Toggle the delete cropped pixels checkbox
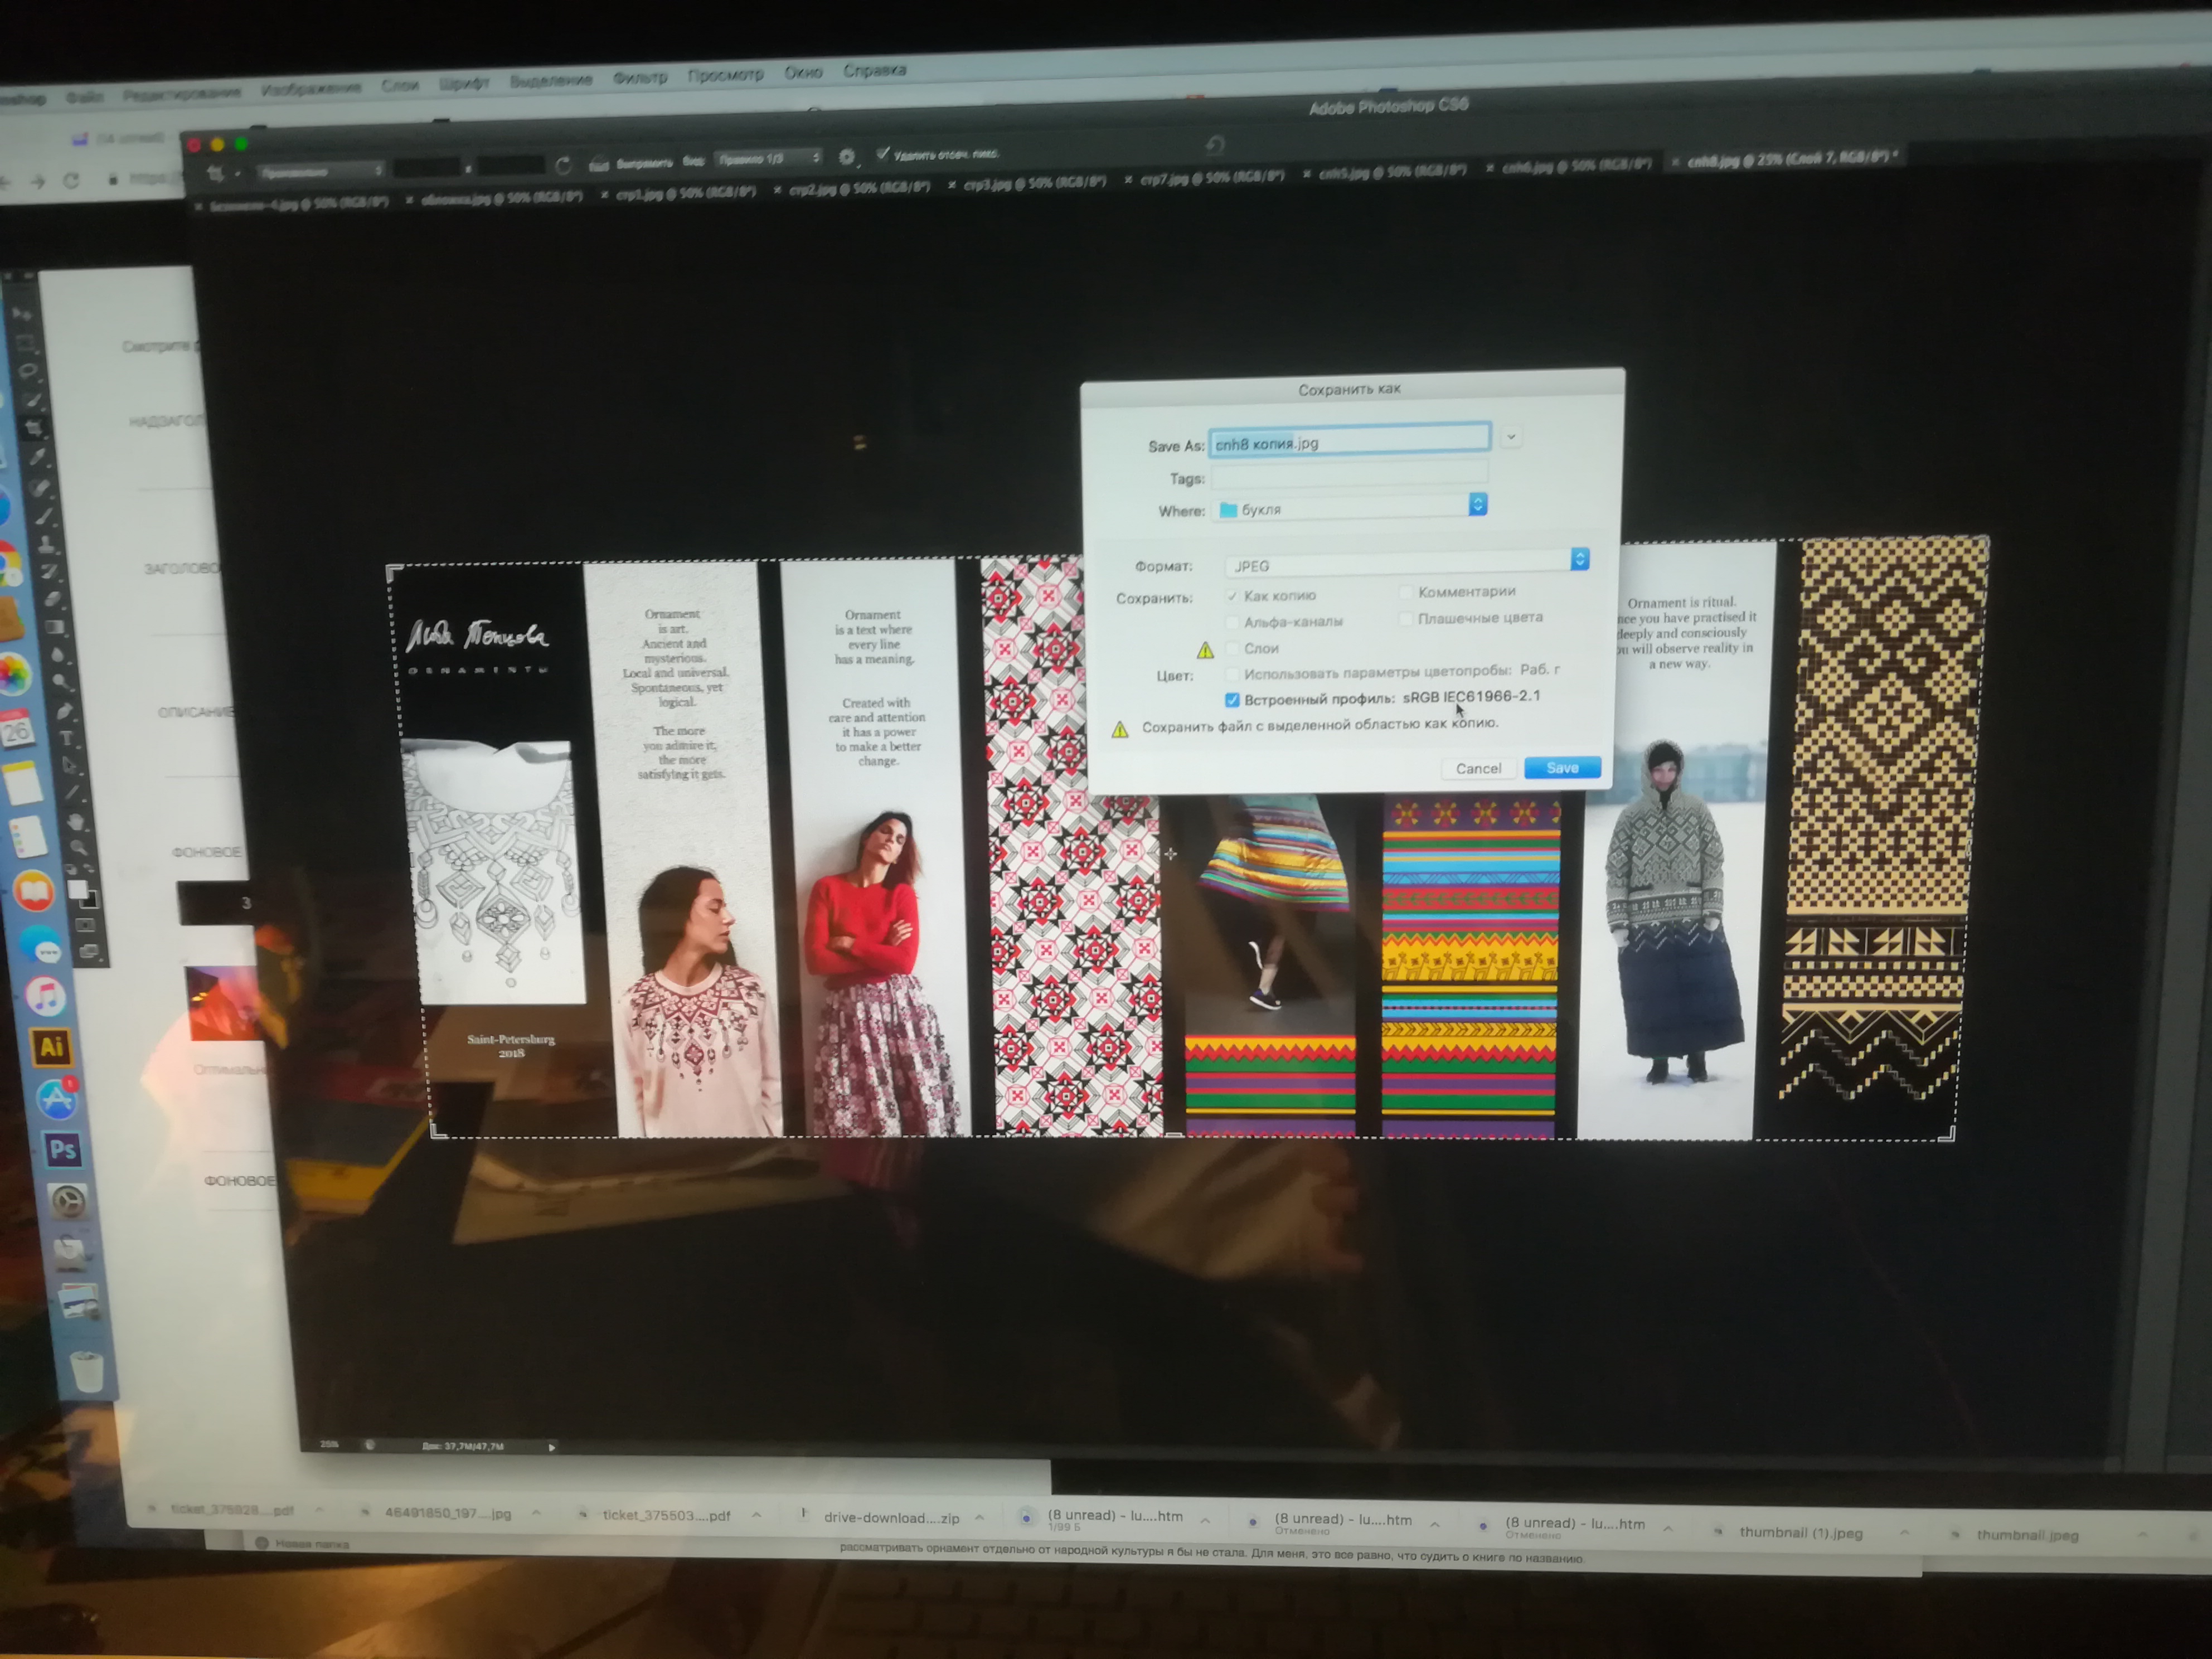 click(x=882, y=153)
